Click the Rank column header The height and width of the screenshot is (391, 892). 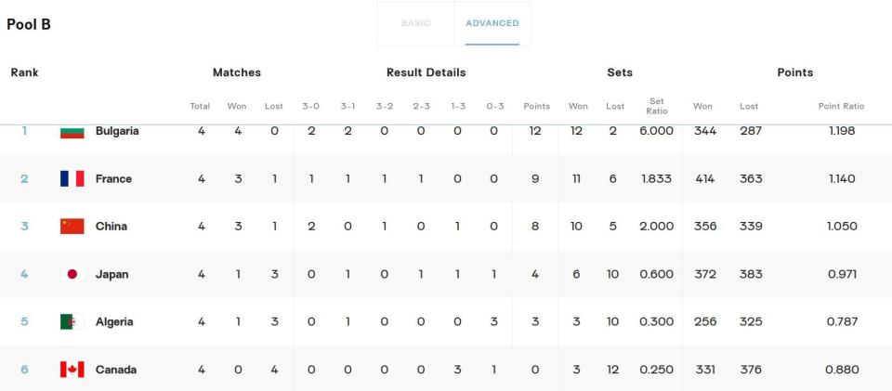[x=24, y=72]
